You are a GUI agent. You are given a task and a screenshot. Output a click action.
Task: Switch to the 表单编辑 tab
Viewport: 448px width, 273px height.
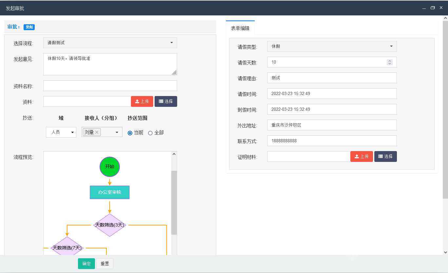(x=240, y=28)
